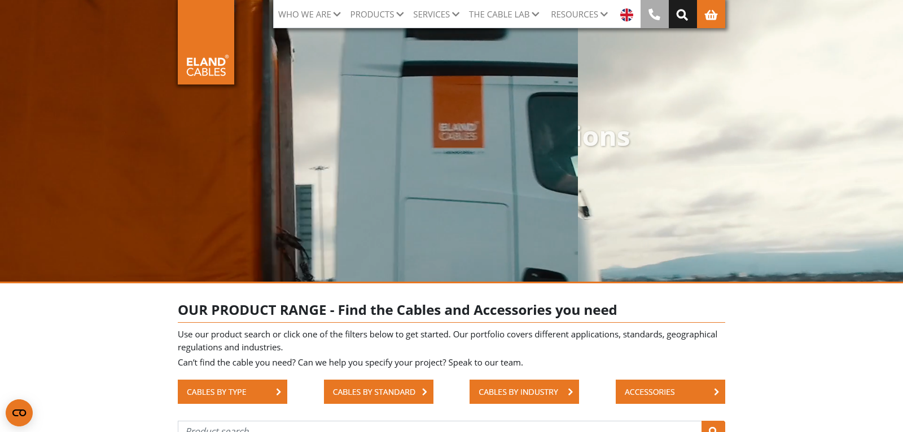Open The Cable Lab menu
The image size is (903, 432).
[503, 15]
